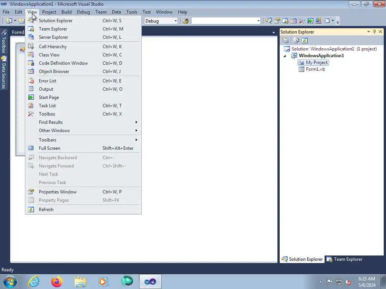Click the Properties Window menu icon
The width and height of the screenshot is (386, 289).
(x=31, y=192)
